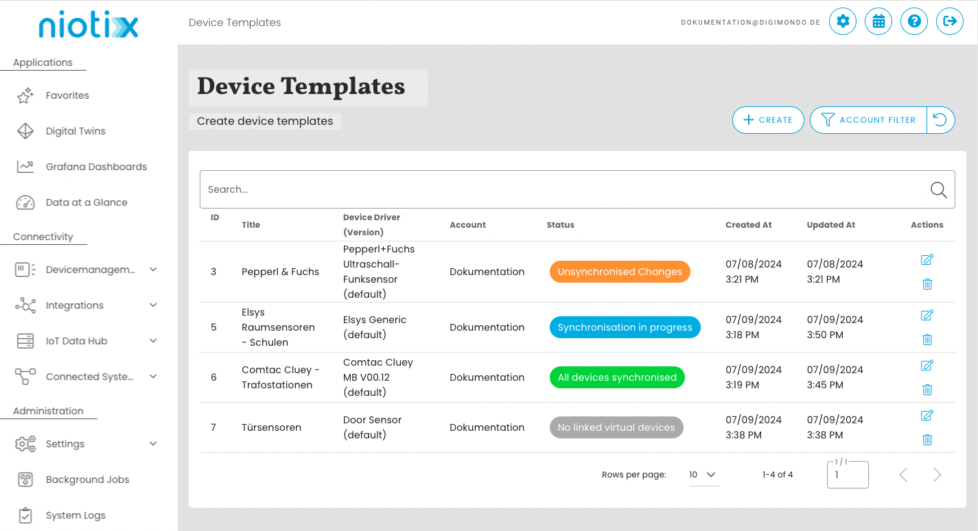Viewport: 978px width, 531px height.
Task: Click the search magnifier icon
Action: (938, 190)
